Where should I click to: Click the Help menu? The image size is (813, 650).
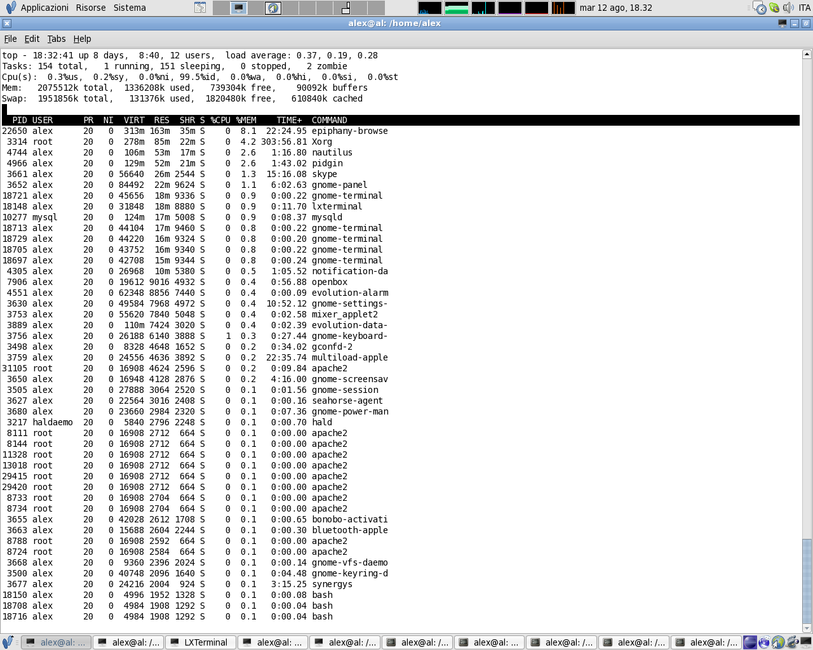click(x=82, y=39)
